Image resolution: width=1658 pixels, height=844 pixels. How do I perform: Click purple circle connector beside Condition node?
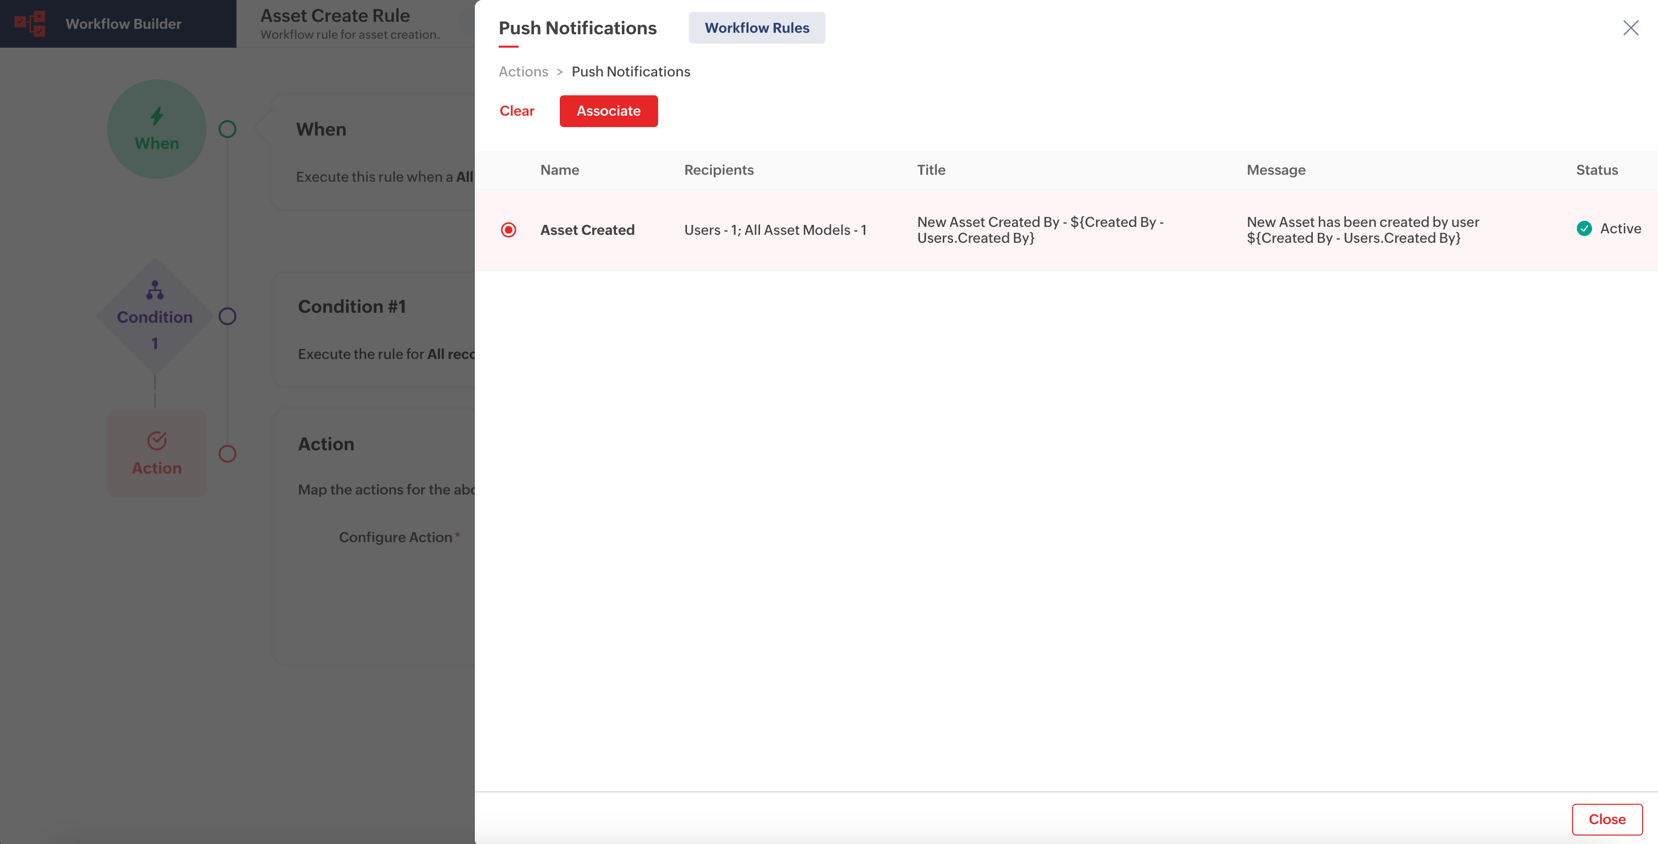(x=227, y=317)
